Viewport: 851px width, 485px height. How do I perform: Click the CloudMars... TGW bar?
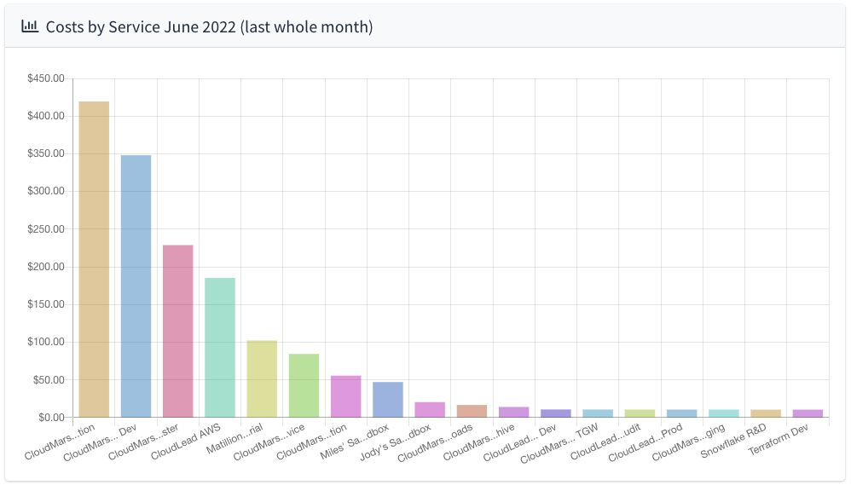(x=598, y=413)
